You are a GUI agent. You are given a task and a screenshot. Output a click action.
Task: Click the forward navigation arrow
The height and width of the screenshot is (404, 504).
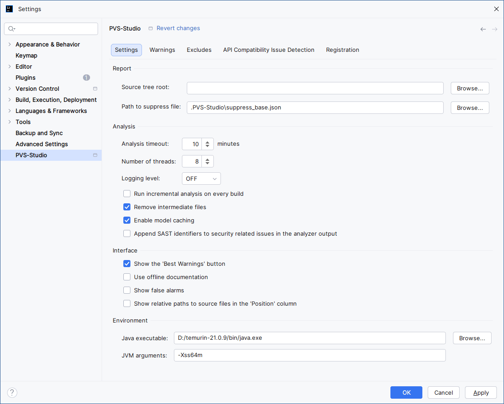pos(495,29)
